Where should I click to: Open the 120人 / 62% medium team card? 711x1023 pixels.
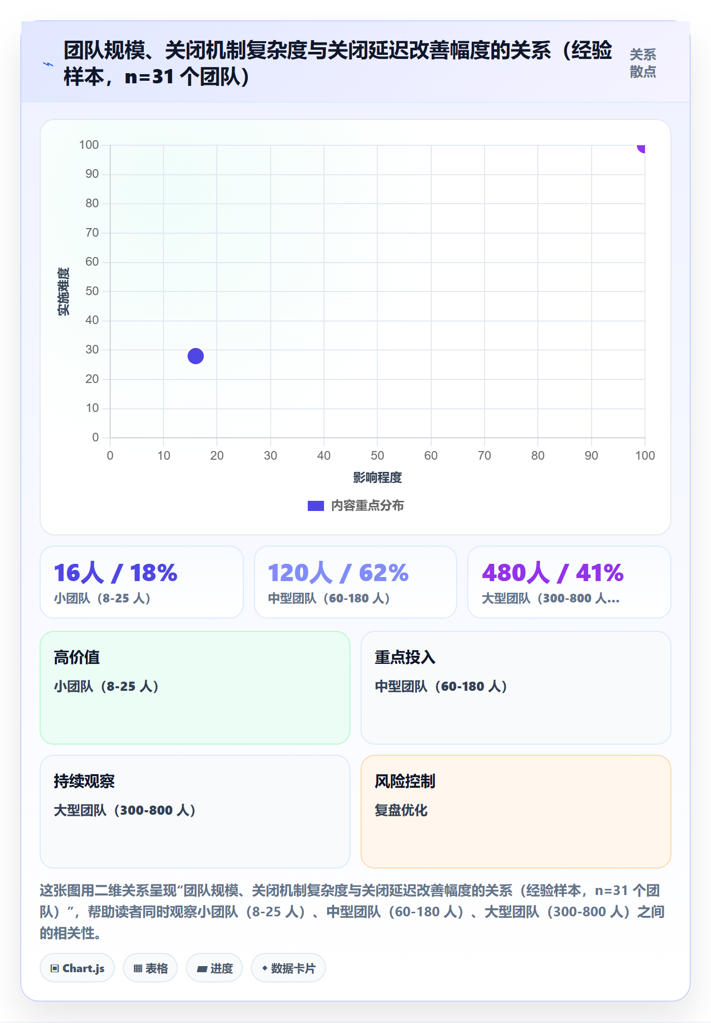click(355, 582)
